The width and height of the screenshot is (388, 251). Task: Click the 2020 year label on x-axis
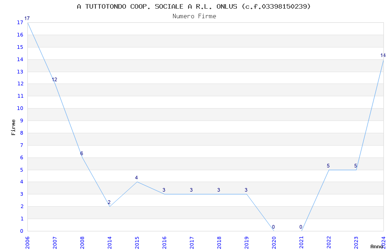click(x=274, y=243)
